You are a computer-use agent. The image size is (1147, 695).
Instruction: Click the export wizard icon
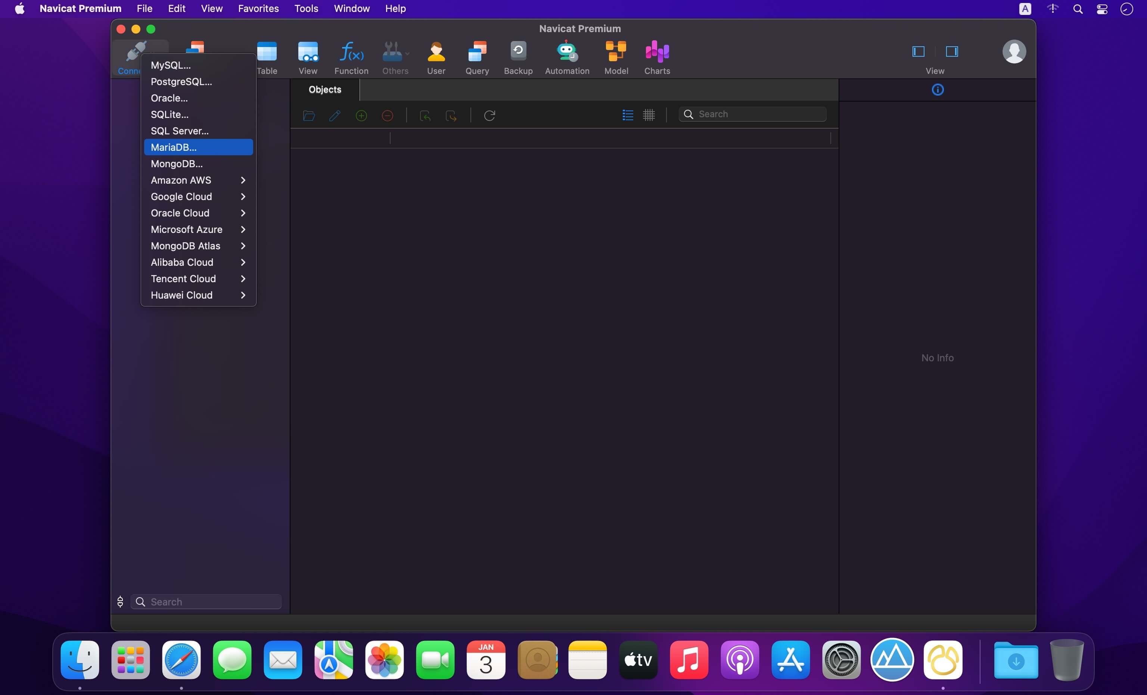pos(451,115)
